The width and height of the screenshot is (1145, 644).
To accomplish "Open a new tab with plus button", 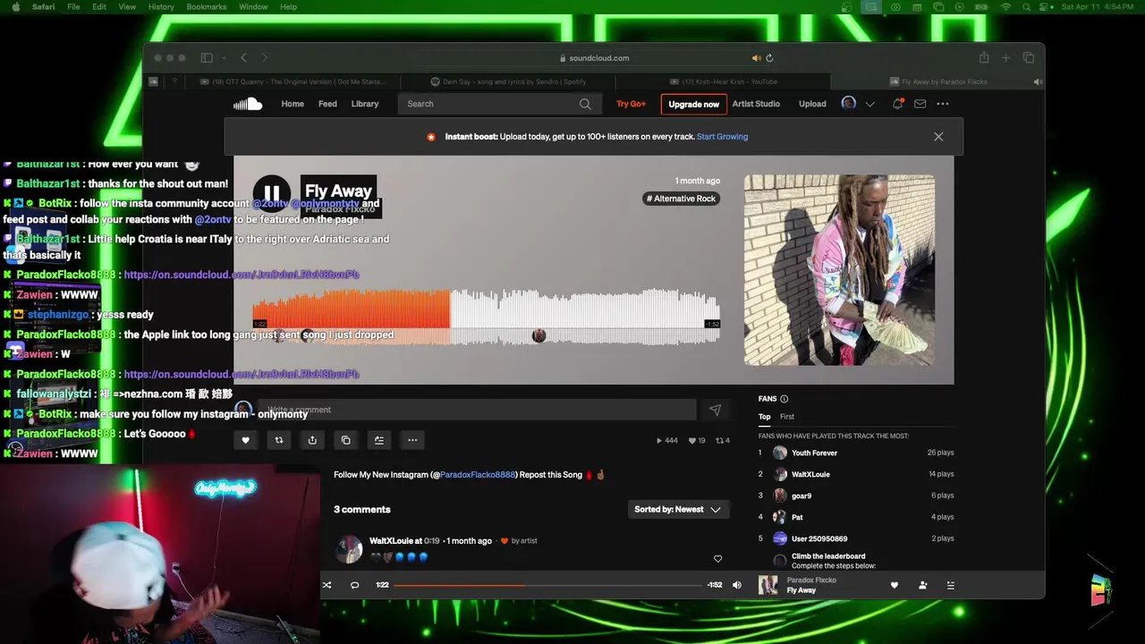I will point(1005,58).
